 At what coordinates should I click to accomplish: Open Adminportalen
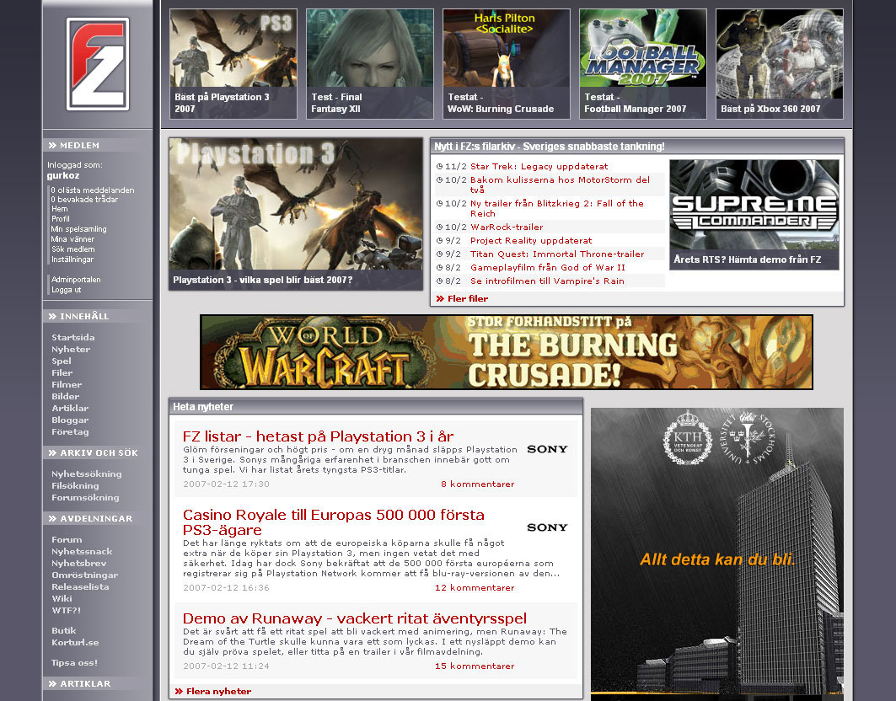pyautogui.click(x=76, y=280)
